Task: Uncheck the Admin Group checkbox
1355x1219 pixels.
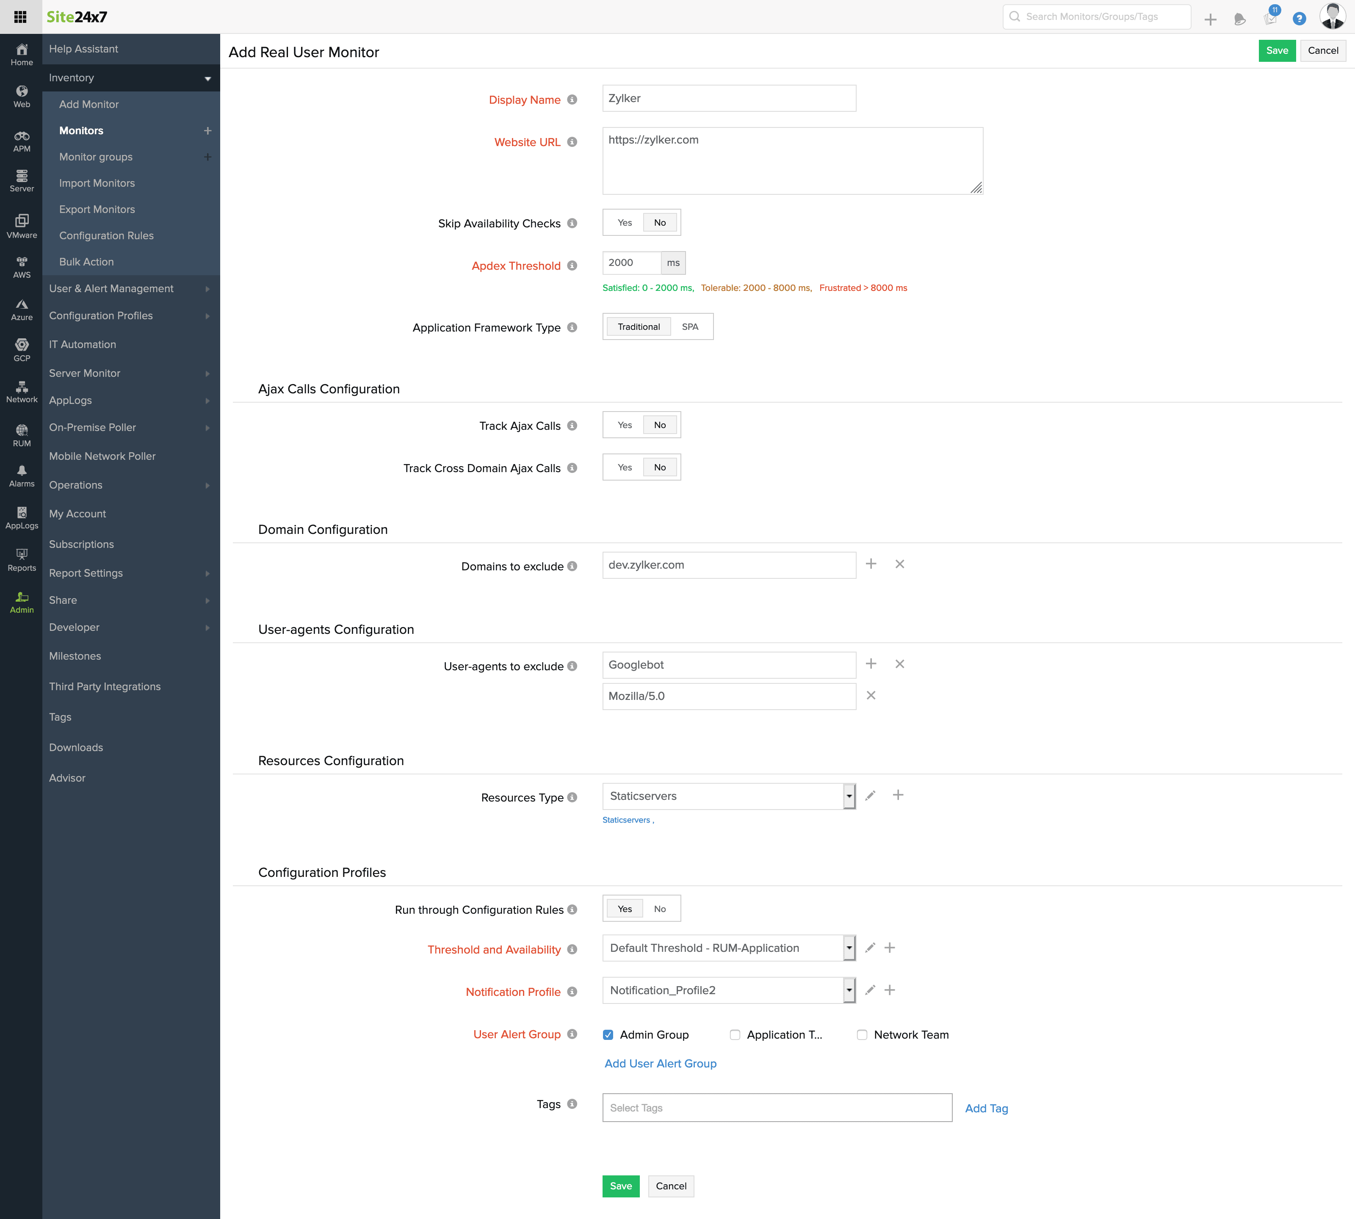Action: click(608, 1035)
